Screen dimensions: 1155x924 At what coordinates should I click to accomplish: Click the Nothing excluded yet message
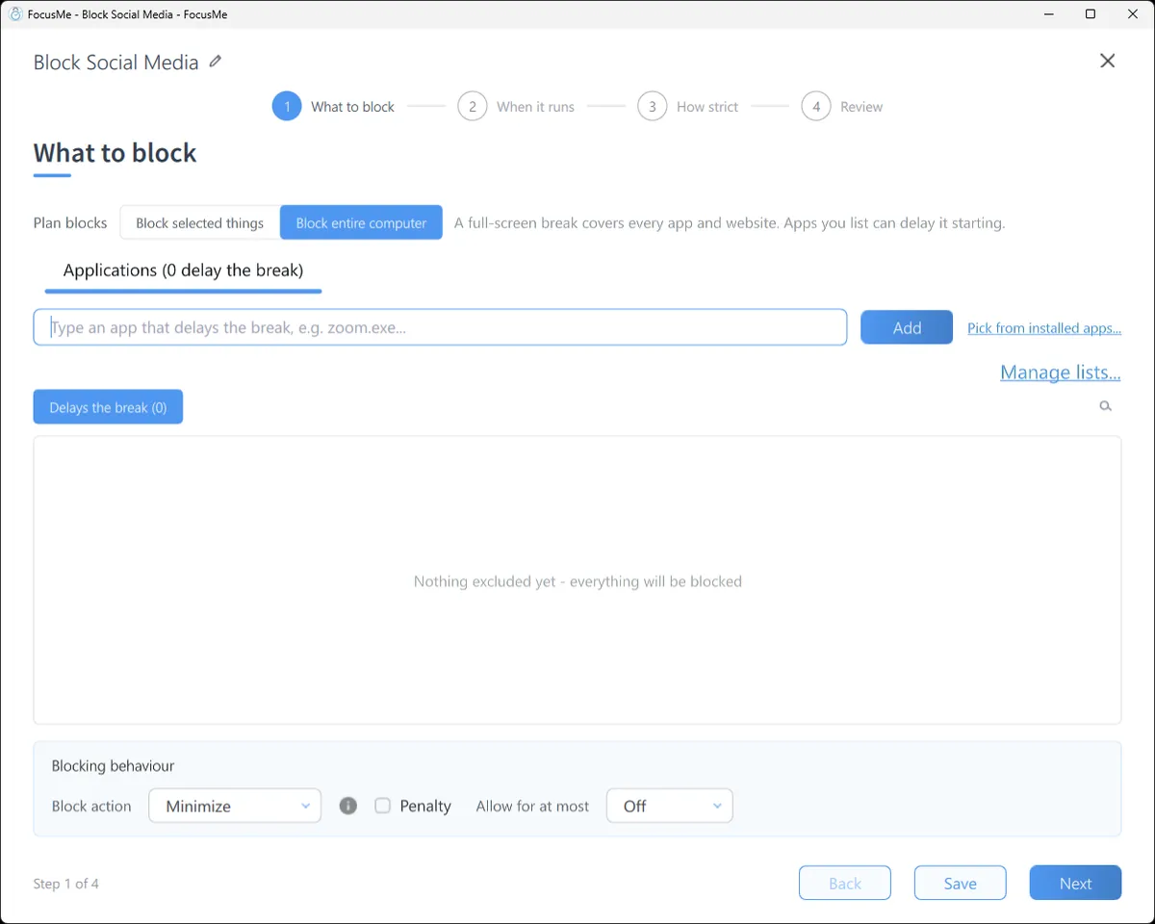click(x=577, y=581)
